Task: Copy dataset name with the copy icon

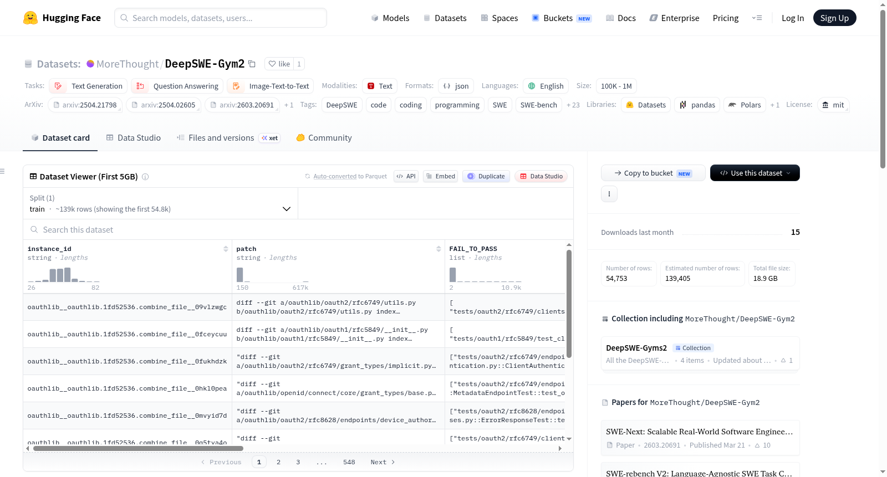Action: coord(252,64)
